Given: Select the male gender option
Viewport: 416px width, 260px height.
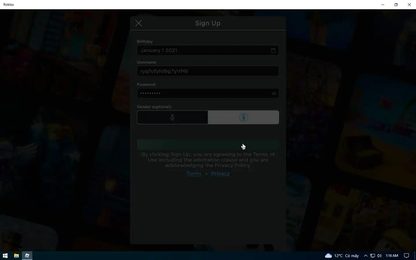Looking at the screenshot, I should [x=244, y=117].
